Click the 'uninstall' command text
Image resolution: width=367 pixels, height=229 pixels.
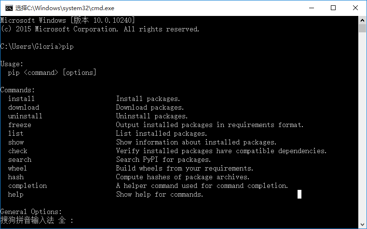[x=25, y=116]
